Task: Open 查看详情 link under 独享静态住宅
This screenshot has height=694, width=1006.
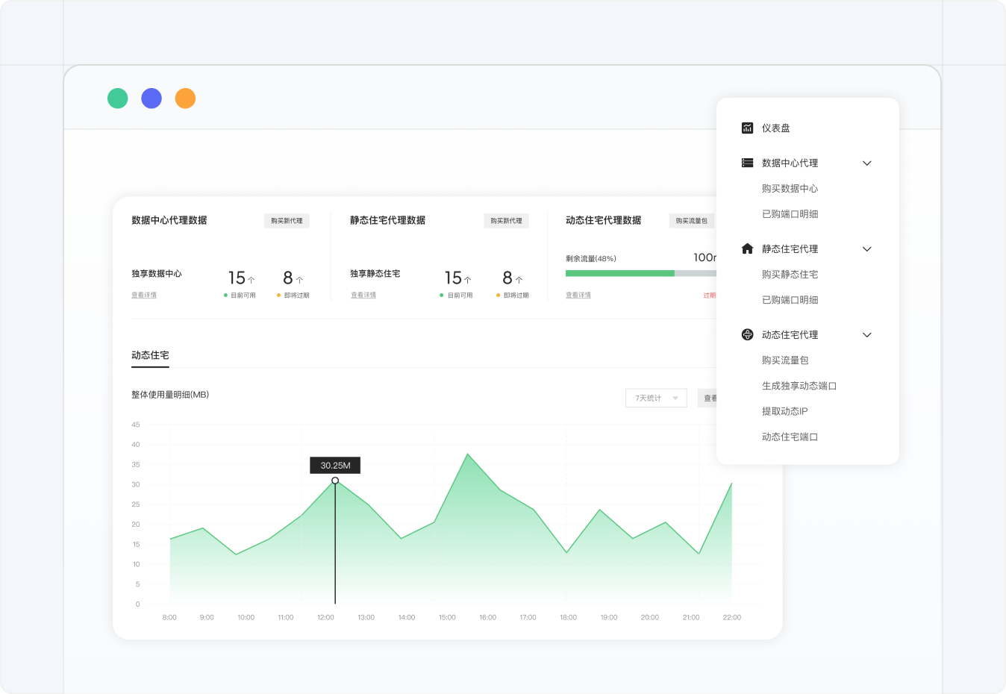Action: click(363, 296)
